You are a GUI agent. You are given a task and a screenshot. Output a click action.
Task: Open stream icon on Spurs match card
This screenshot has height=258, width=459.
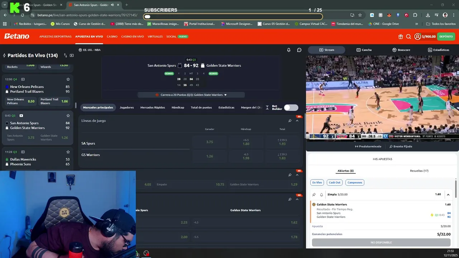coord(21,116)
